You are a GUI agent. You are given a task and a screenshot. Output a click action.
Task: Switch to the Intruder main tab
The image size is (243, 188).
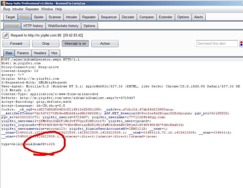click(71, 17)
